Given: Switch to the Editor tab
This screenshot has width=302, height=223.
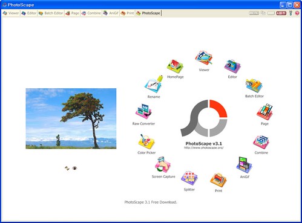Looking at the screenshot, I should [x=29, y=13].
